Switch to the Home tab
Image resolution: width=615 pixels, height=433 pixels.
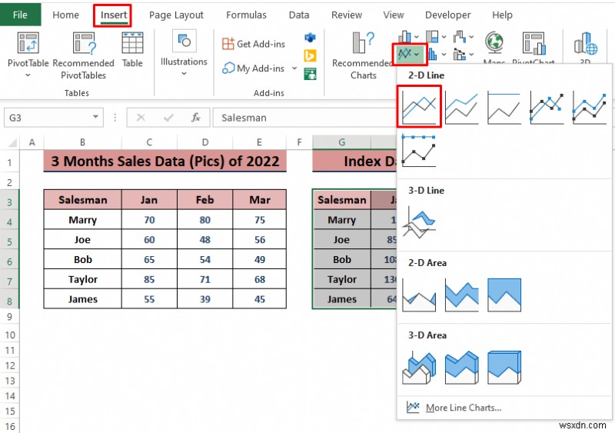click(x=65, y=15)
